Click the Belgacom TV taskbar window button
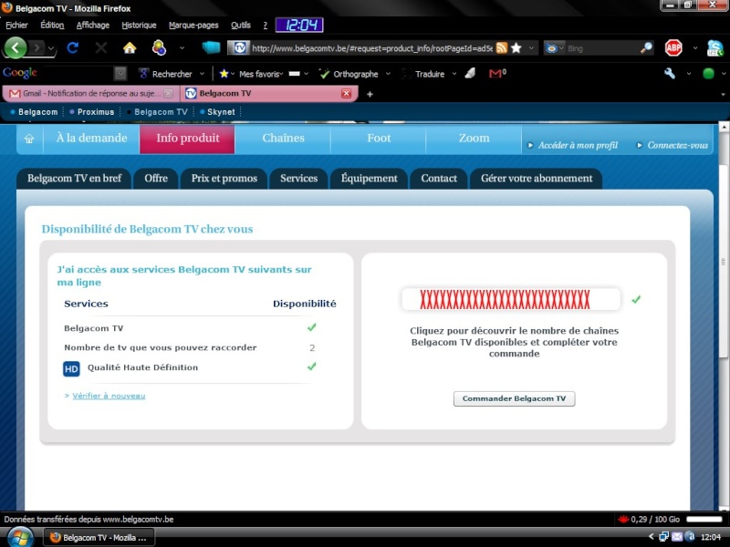730x547 pixels. coord(99,538)
